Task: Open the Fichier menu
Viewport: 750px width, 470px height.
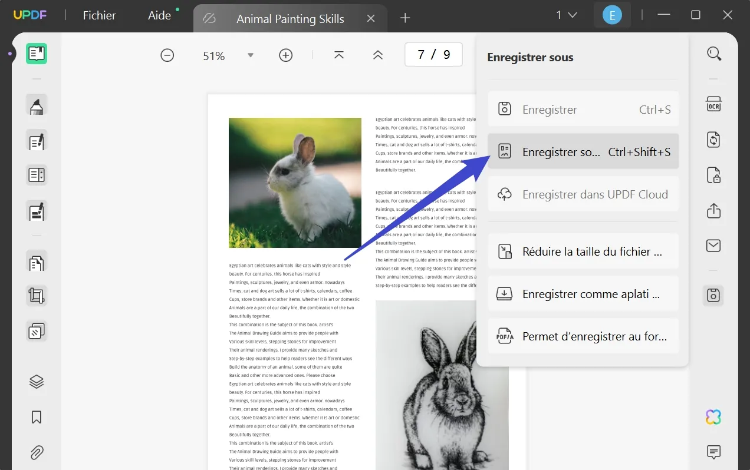Action: coord(98,15)
